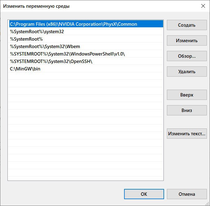Move entry down with Вниз

[187, 110]
